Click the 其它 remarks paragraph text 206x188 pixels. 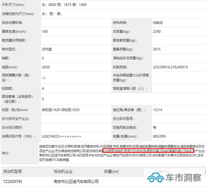pyautogui.click(x=122, y=153)
